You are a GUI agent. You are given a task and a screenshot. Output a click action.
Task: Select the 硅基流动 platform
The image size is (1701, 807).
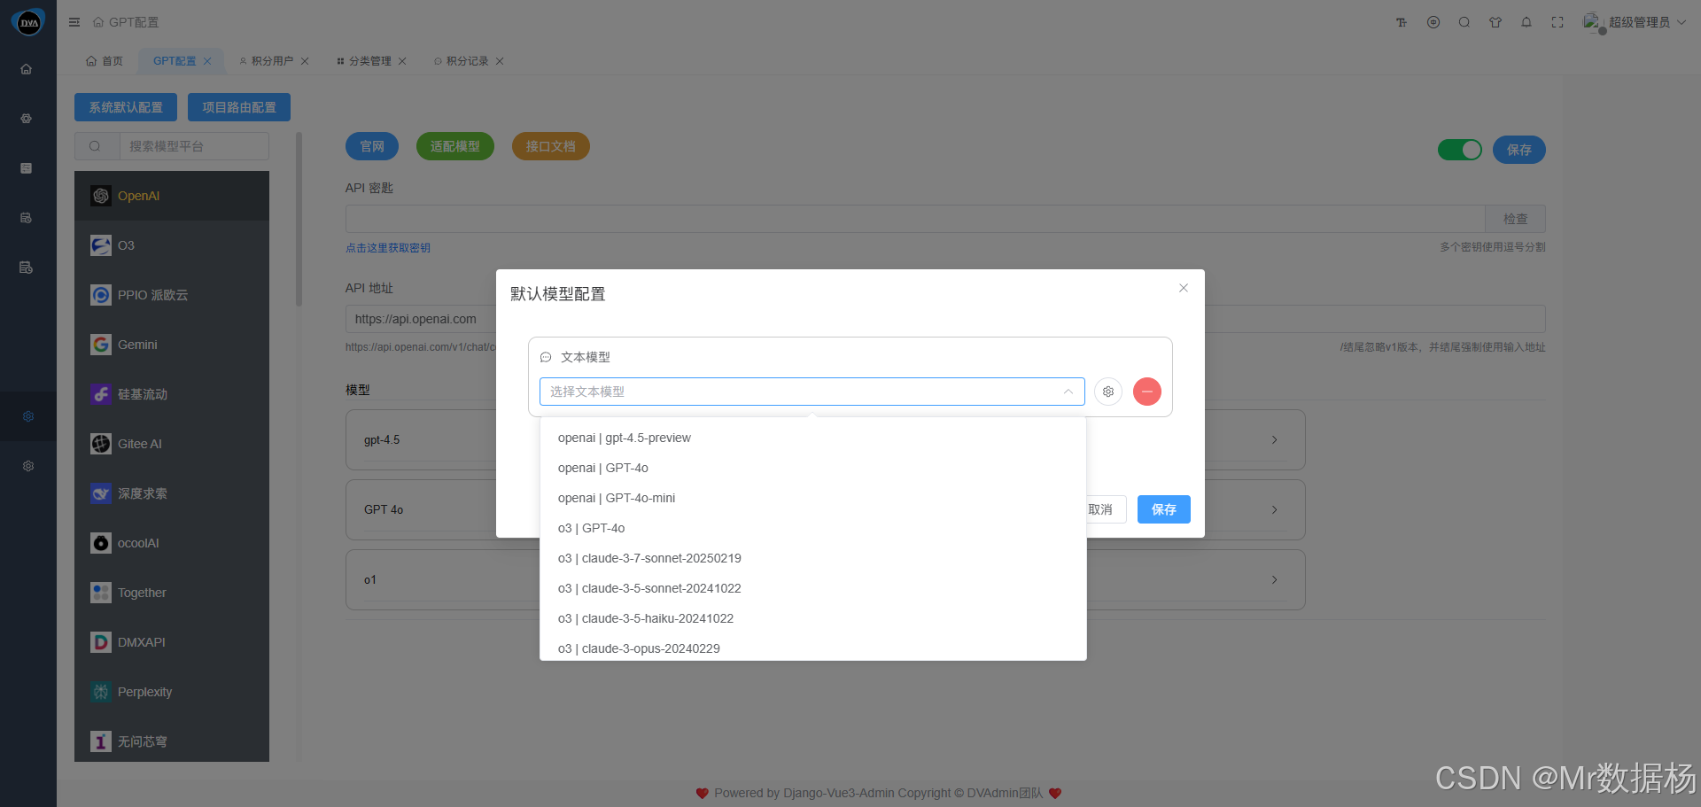click(172, 394)
